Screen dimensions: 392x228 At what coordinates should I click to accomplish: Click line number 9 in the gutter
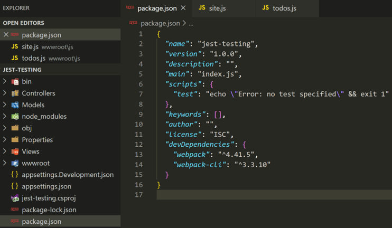pos(141,115)
